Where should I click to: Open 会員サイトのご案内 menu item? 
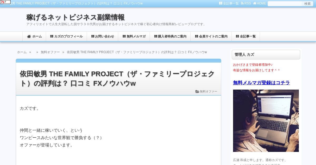click(211, 36)
